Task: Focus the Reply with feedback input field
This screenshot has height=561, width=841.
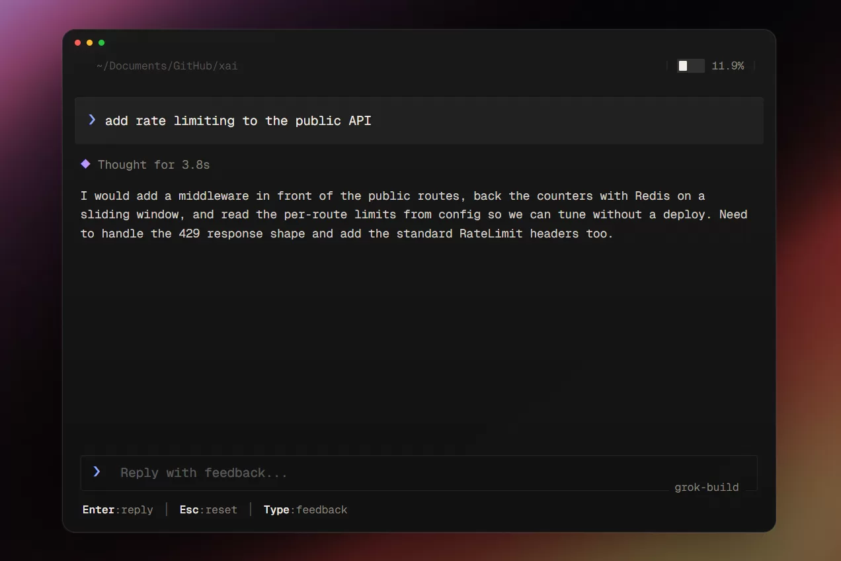Action: tap(419, 473)
